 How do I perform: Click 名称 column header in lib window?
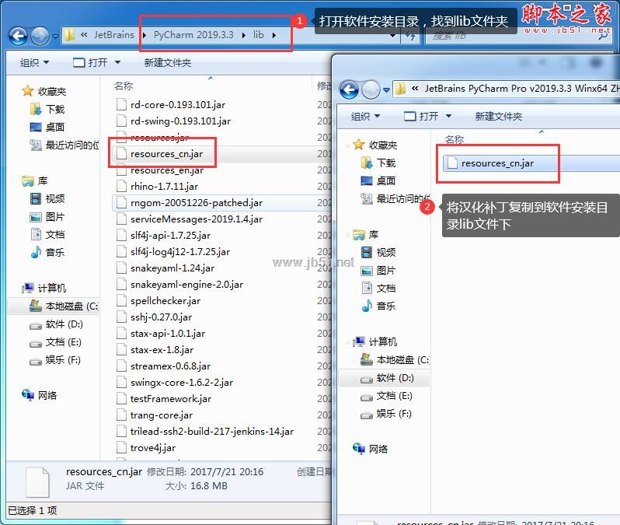(x=124, y=86)
